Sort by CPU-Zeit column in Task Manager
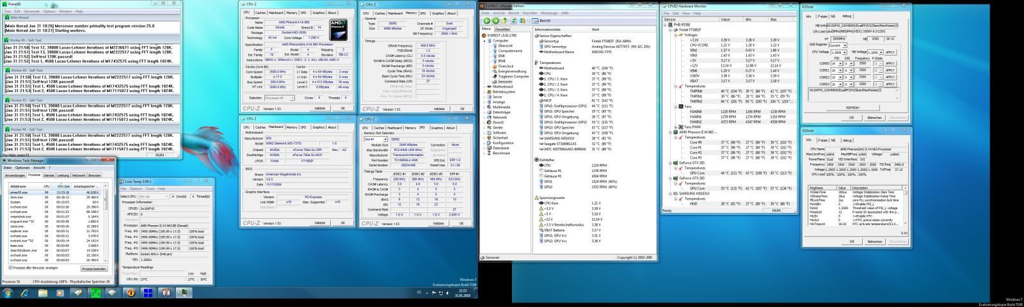This screenshot has height=307, width=1024. click(x=61, y=186)
